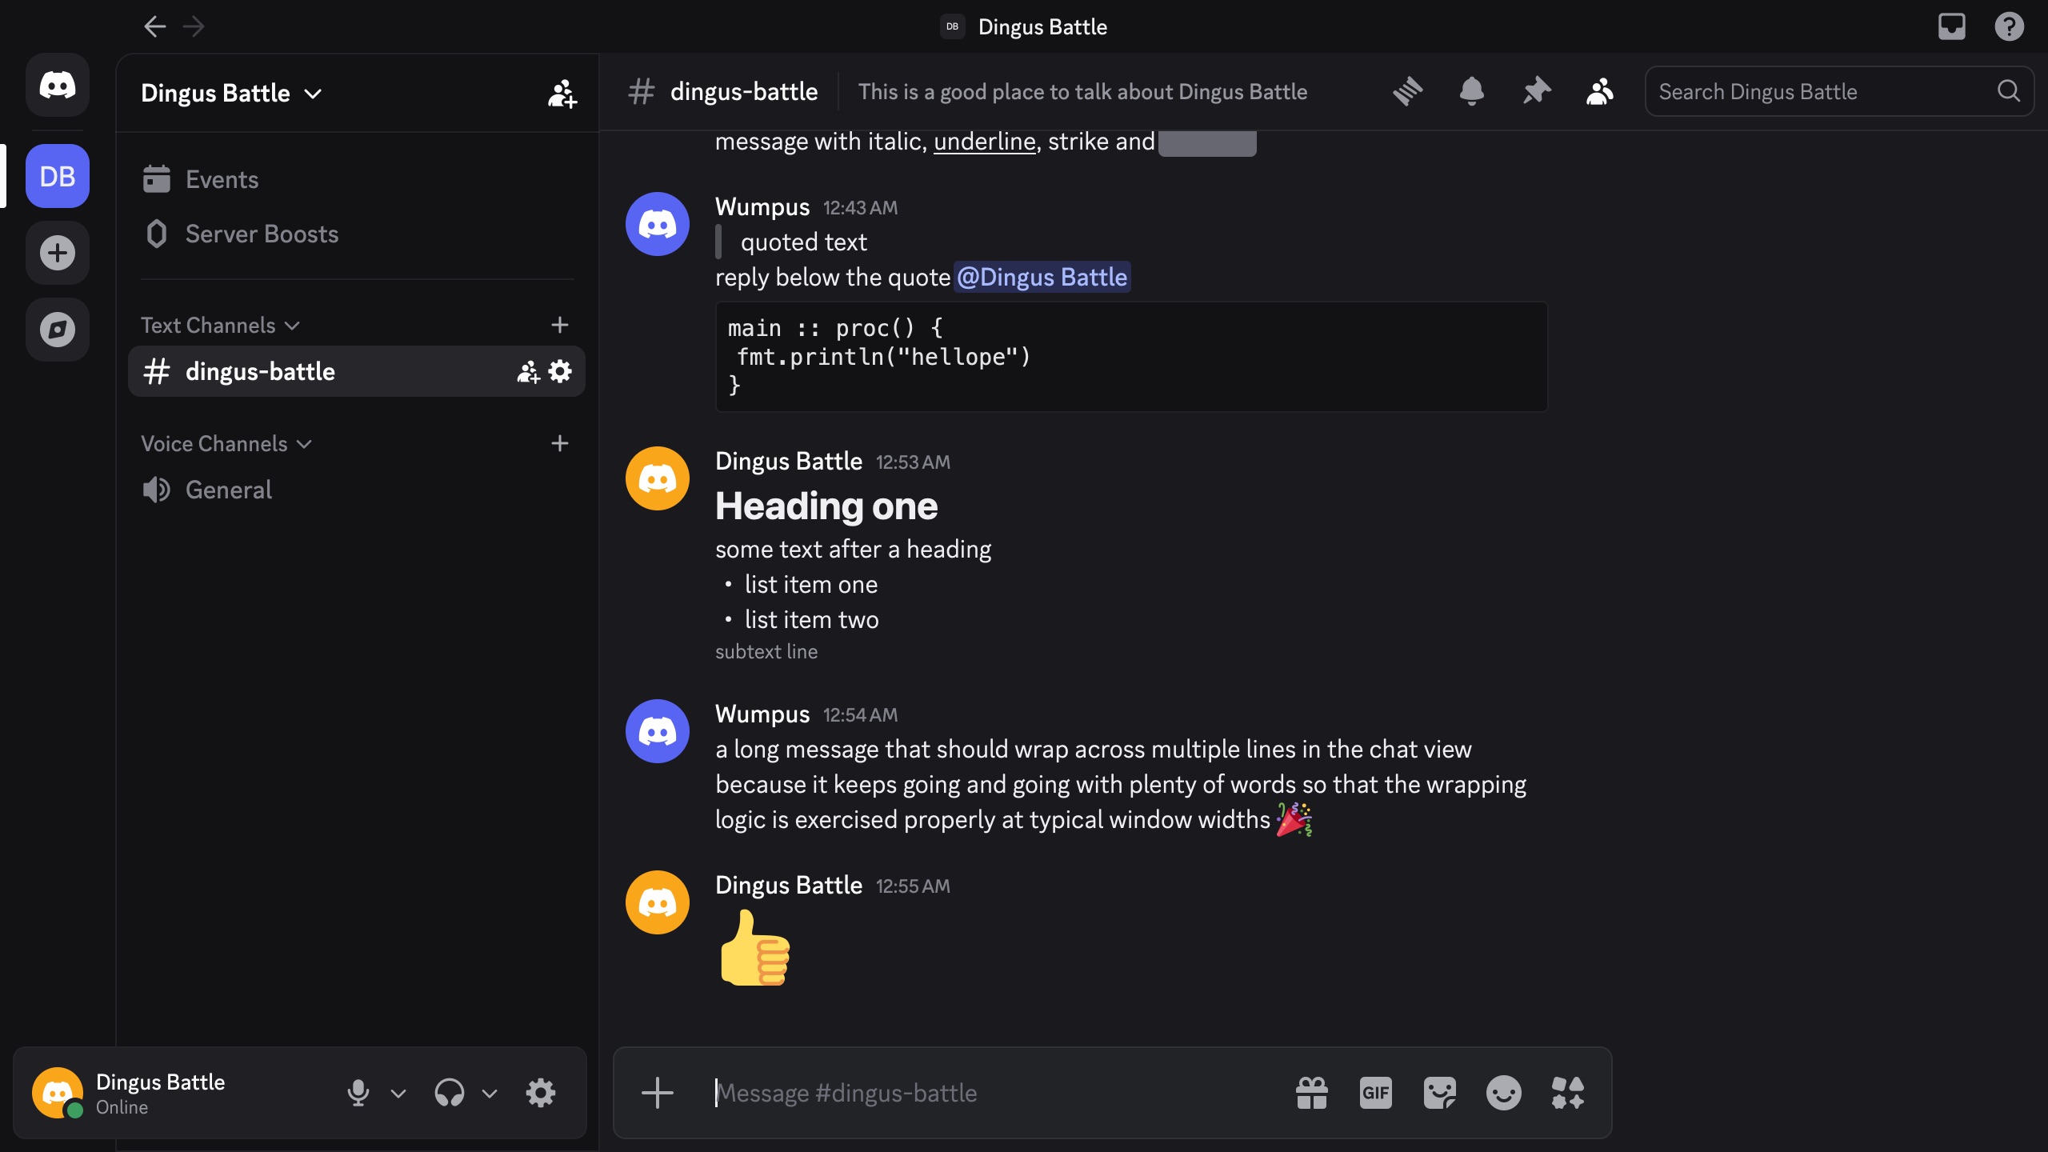
Task: Click the Heading one text
Action: click(826, 506)
